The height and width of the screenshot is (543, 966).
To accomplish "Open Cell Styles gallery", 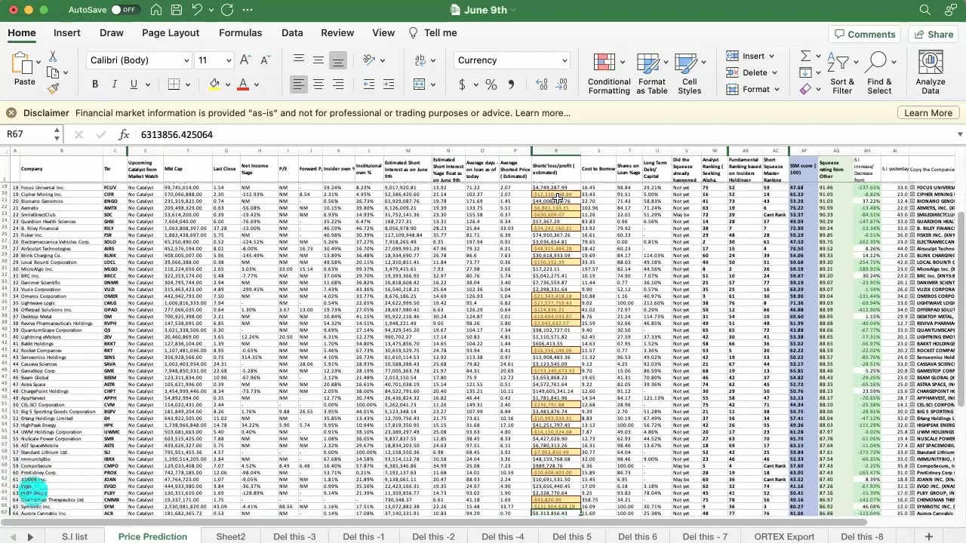I will point(690,74).
